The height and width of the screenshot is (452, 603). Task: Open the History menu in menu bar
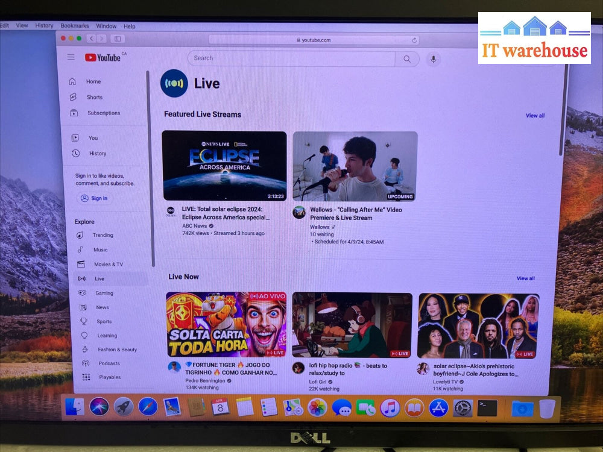pos(44,26)
